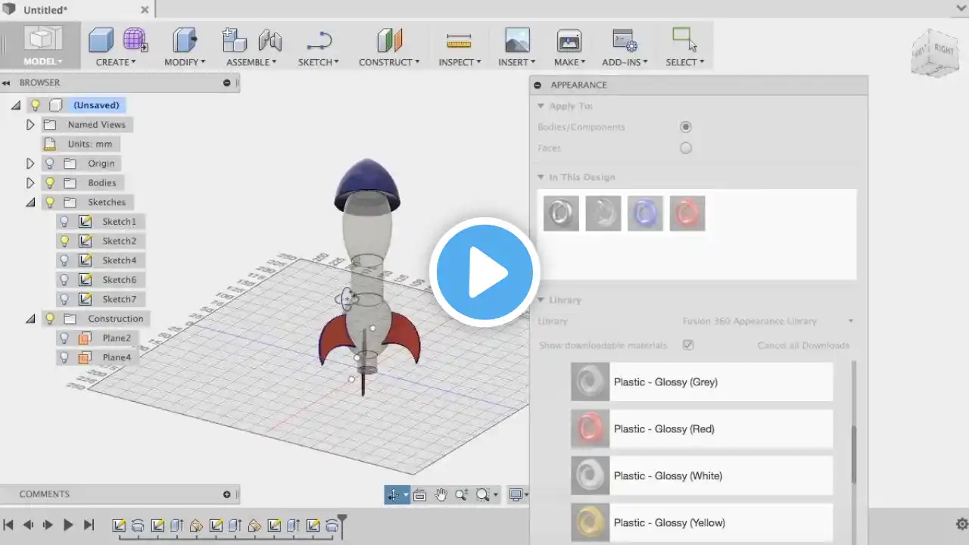The image size is (969, 545).
Task: Click Cancel all Downloads
Action: (x=803, y=345)
